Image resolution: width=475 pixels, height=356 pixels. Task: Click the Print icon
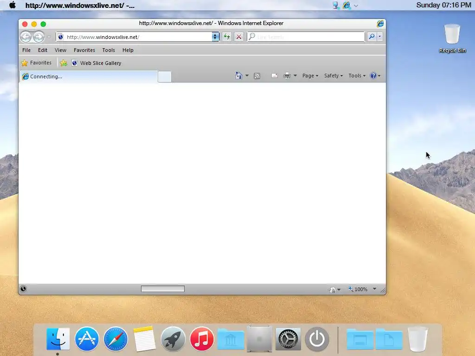[287, 76]
